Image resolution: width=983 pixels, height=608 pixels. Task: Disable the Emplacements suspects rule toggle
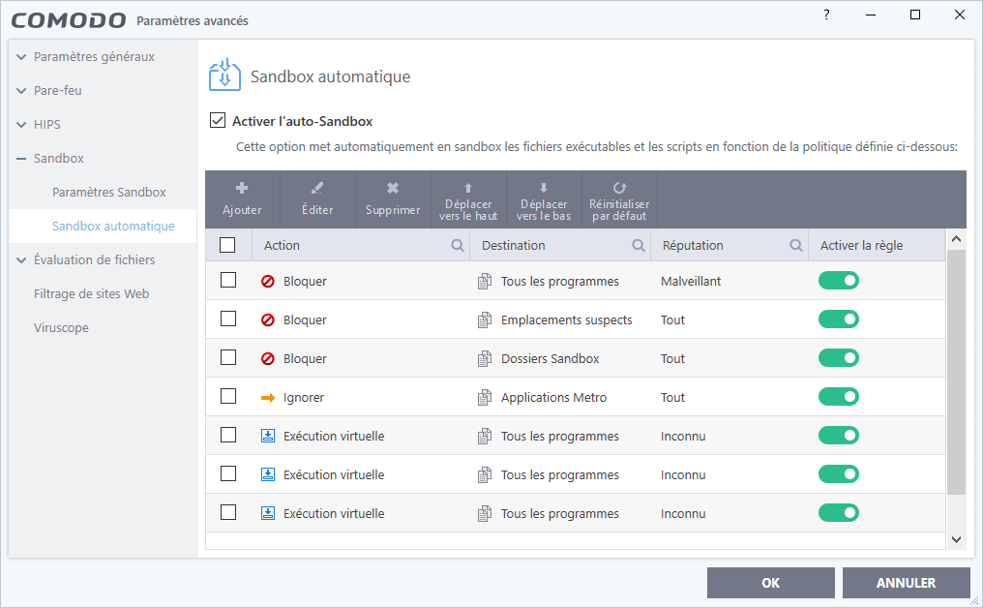[x=838, y=319]
